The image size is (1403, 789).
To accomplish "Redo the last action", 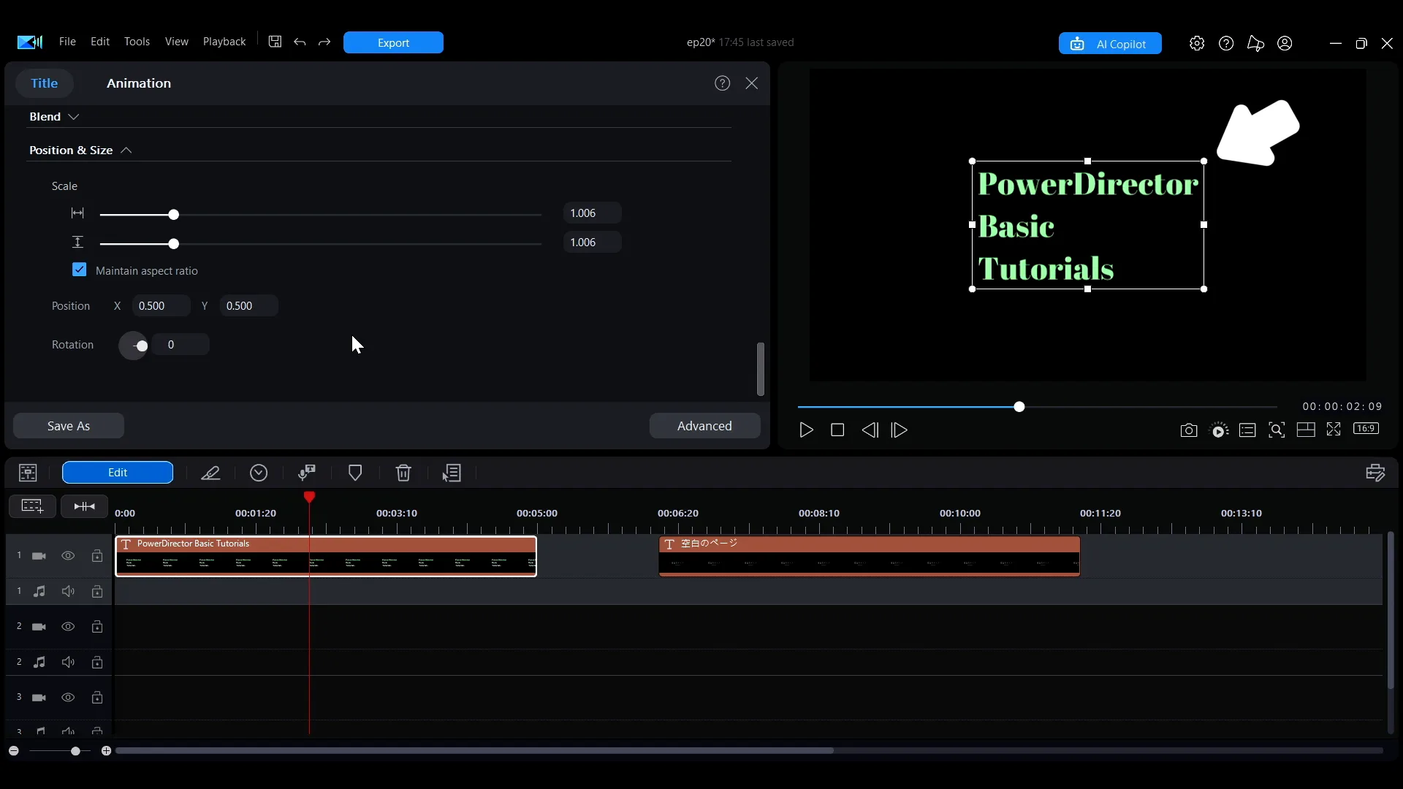I will click(324, 42).
